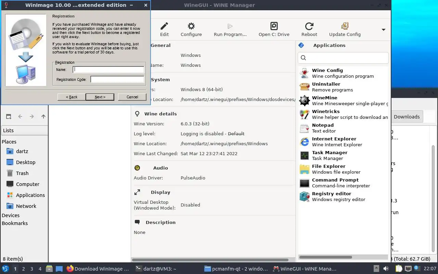Screen dimensions: 438x274
Task: Click Applications panel horizontal scrollbar
Action: click(326, 257)
